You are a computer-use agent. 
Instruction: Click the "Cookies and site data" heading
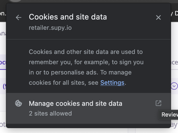[68, 17]
